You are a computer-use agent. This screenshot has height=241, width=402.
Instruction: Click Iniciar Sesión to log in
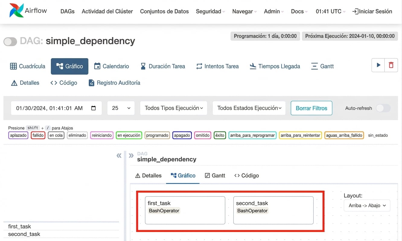click(x=372, y=11)
